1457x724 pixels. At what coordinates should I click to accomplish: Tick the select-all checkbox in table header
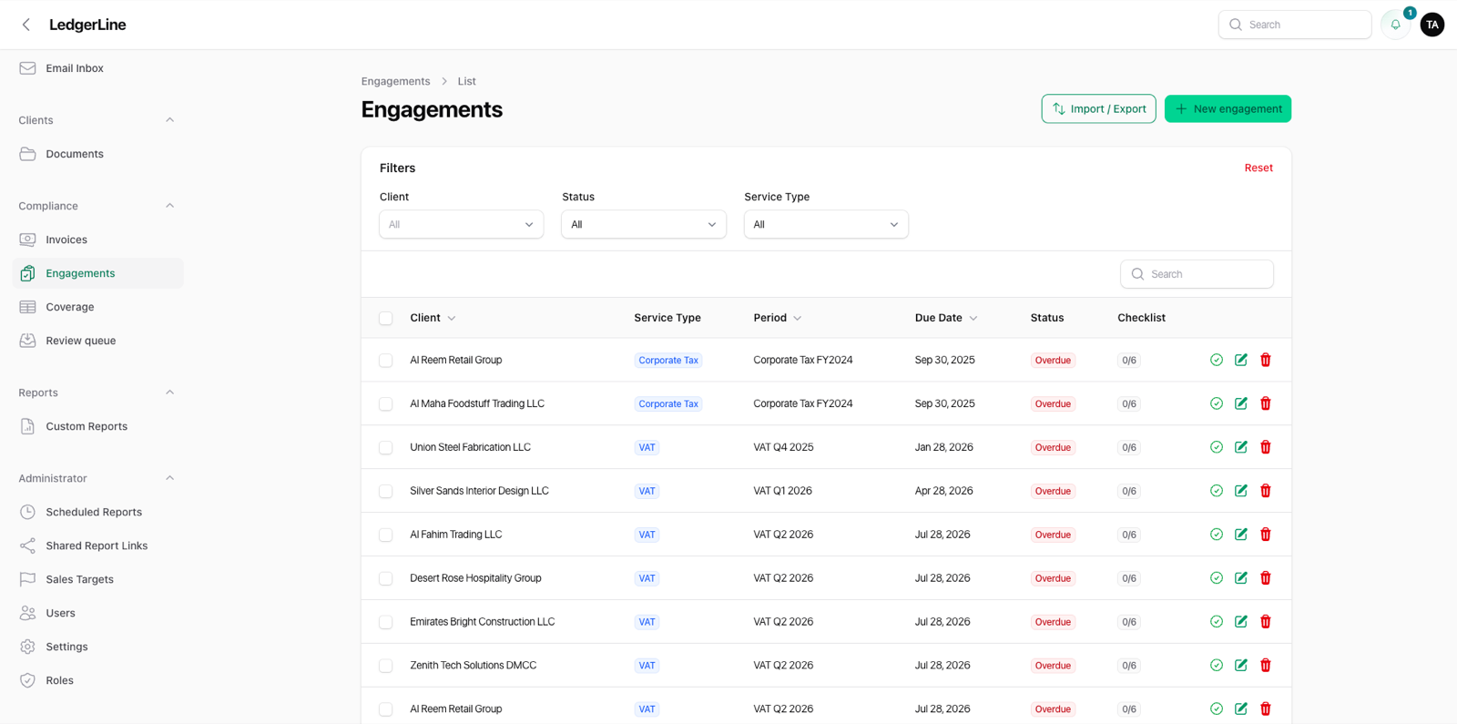coord(386,319)
